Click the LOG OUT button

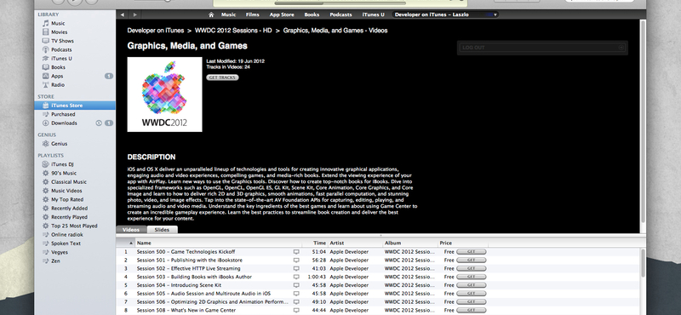tap(542, 48)
